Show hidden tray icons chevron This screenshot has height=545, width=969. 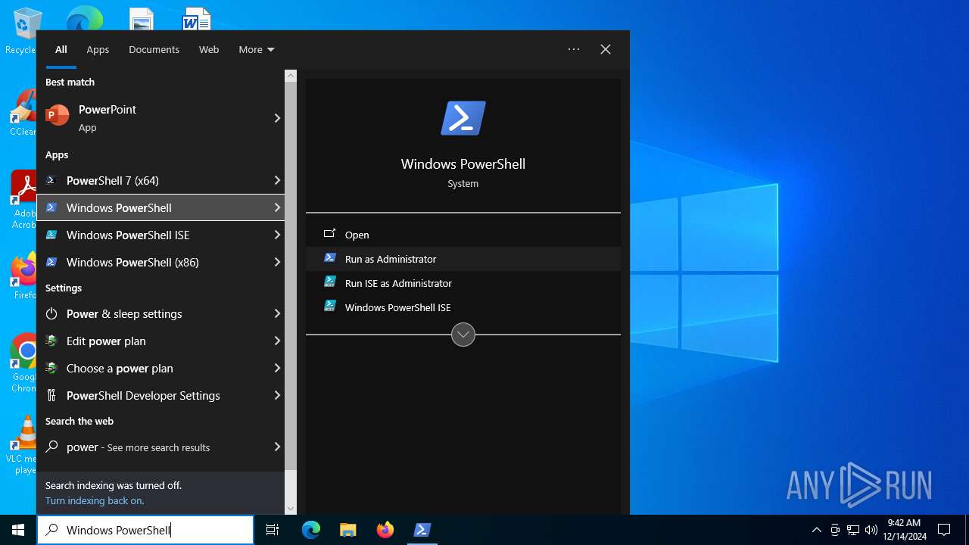(816, 530)
